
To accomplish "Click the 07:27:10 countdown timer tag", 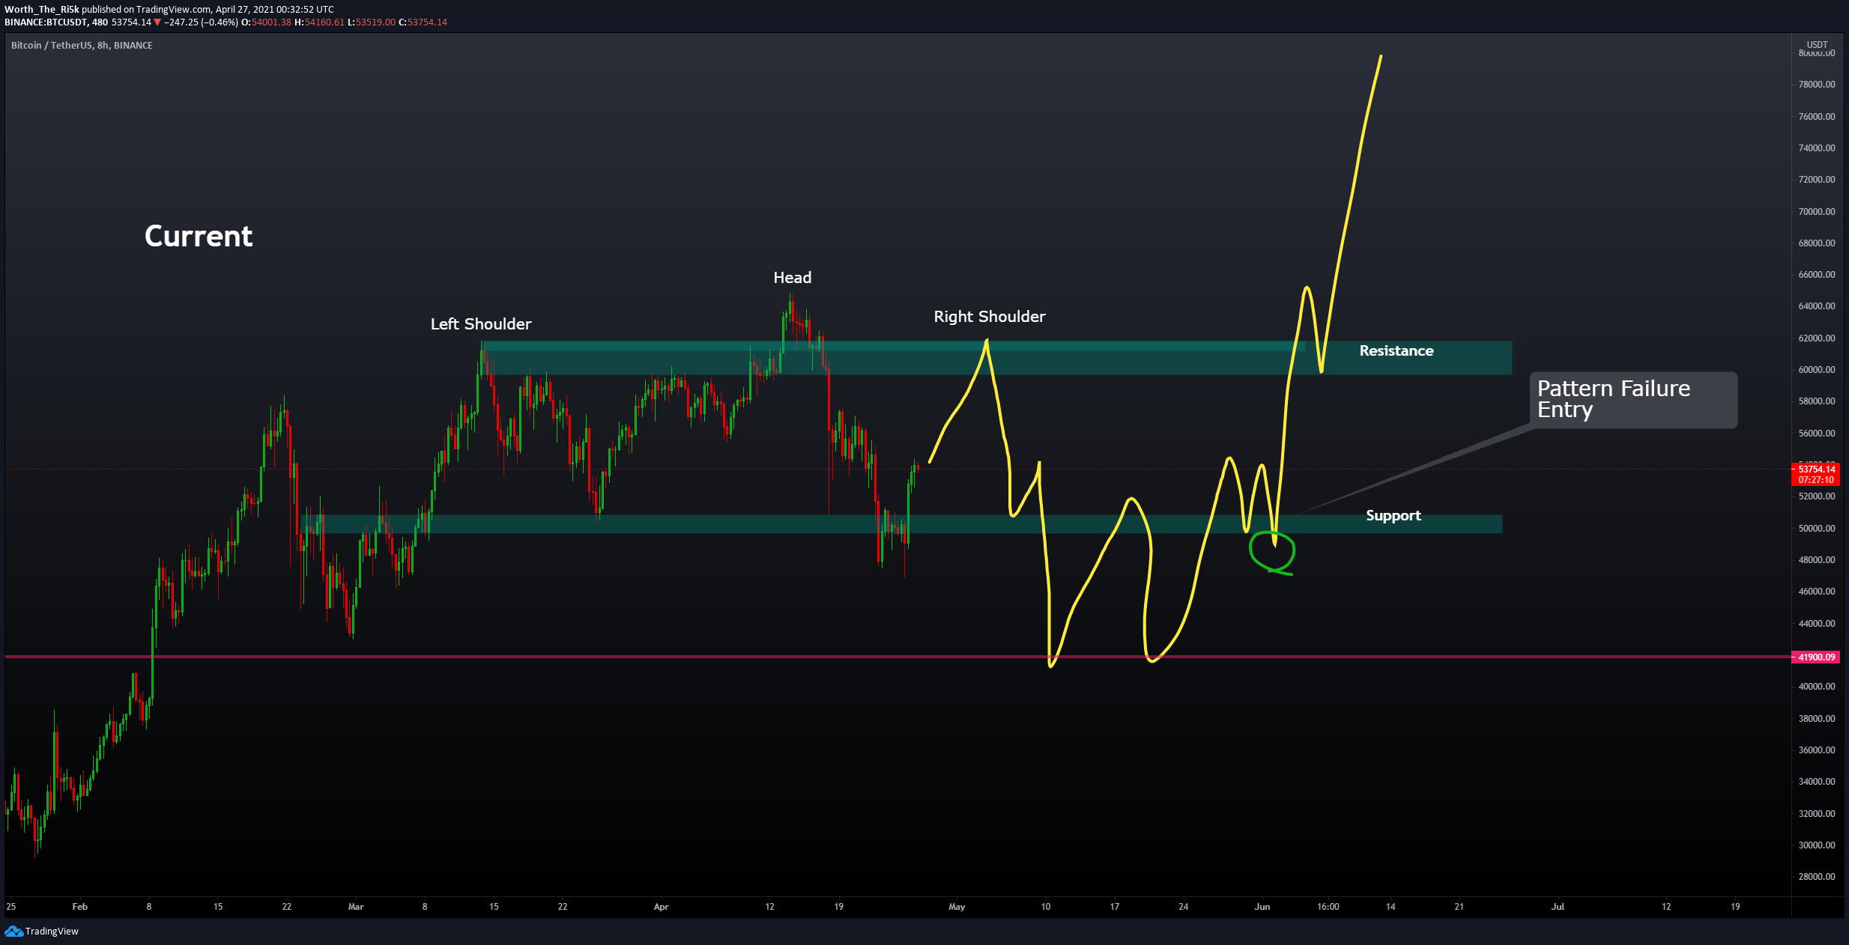I will (x=1817, y=480).
